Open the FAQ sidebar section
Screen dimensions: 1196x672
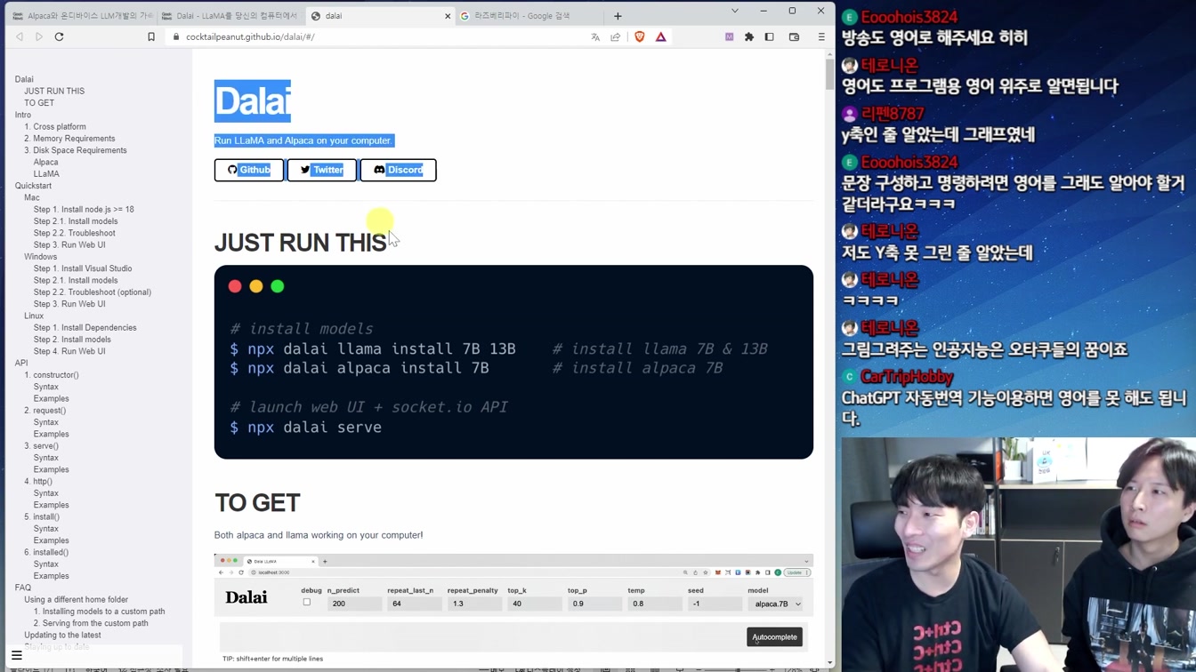23,588
